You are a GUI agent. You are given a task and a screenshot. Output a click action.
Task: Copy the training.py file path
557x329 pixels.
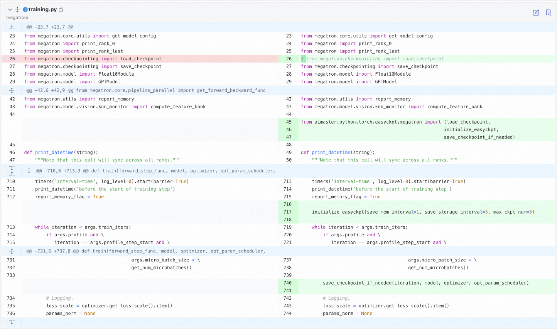[61, 10]
